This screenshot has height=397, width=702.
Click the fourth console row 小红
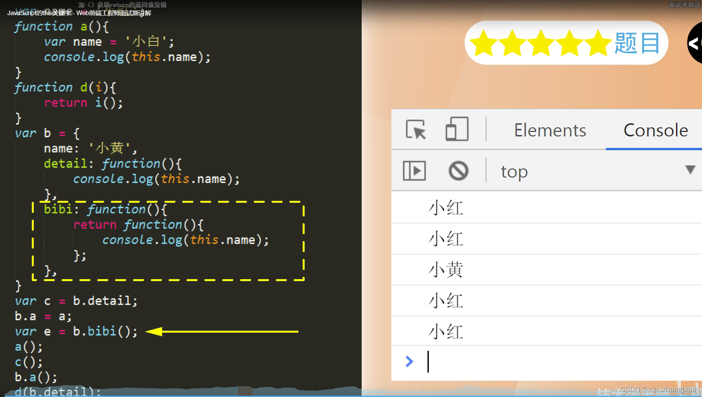tap(546, 301)
